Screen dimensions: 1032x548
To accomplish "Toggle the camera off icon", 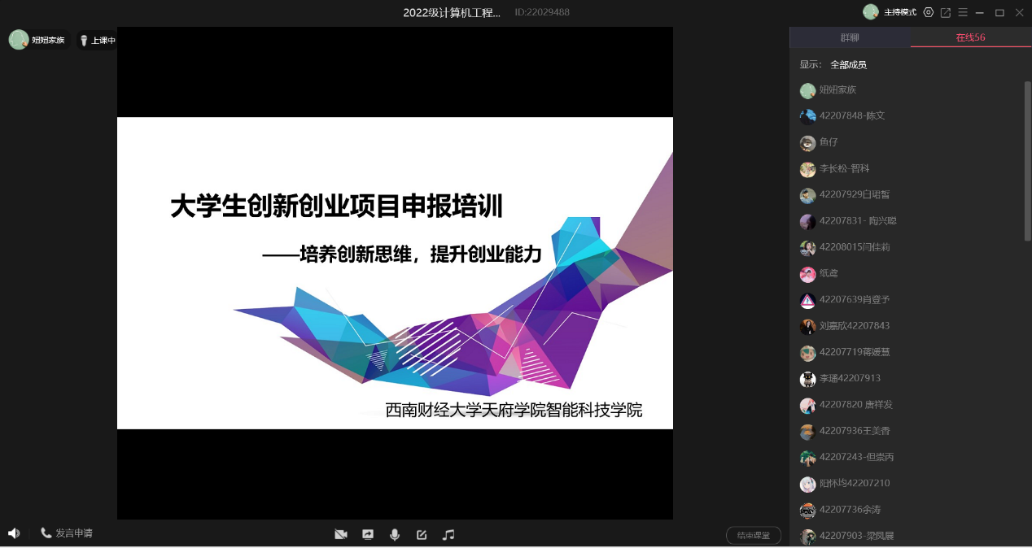I will (341, 534).
